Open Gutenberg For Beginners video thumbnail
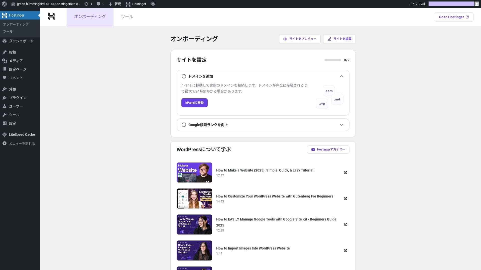The image size is (481, 270). click(x=194, y=198)
